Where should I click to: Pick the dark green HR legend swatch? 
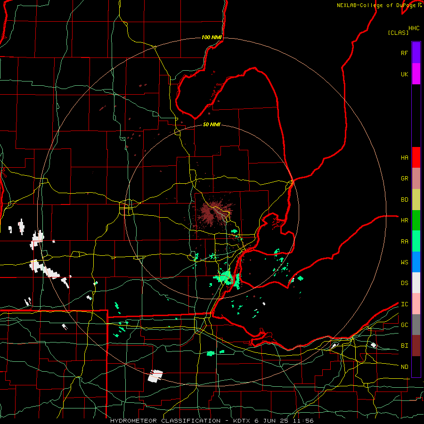click(416, 220)
